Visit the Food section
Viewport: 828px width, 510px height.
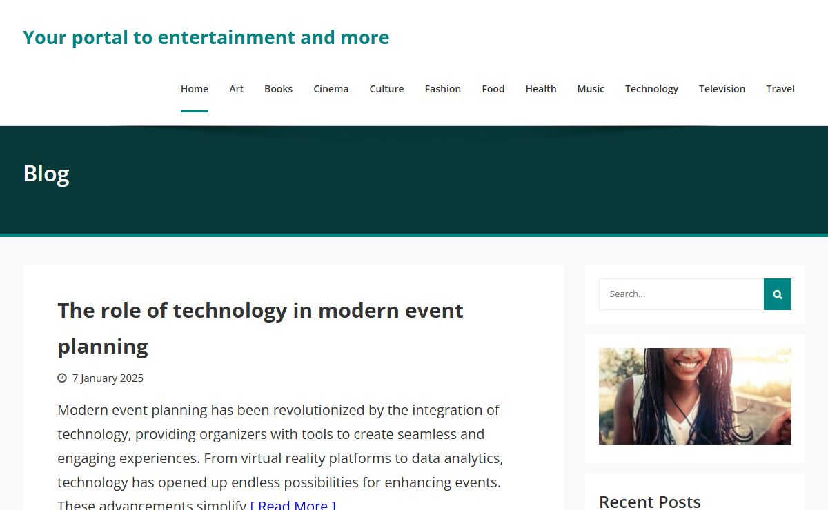(493, 89)
